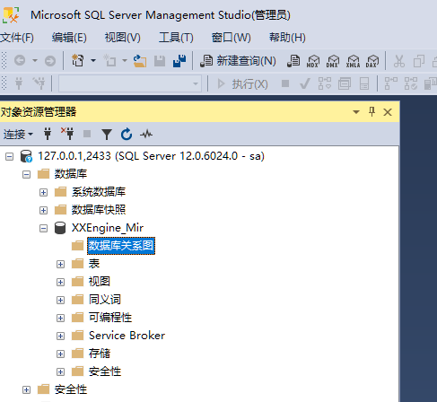Click Object Explorer connect plug icon
Viewport: 437px width, 402px height.
[x=48, y=134]
